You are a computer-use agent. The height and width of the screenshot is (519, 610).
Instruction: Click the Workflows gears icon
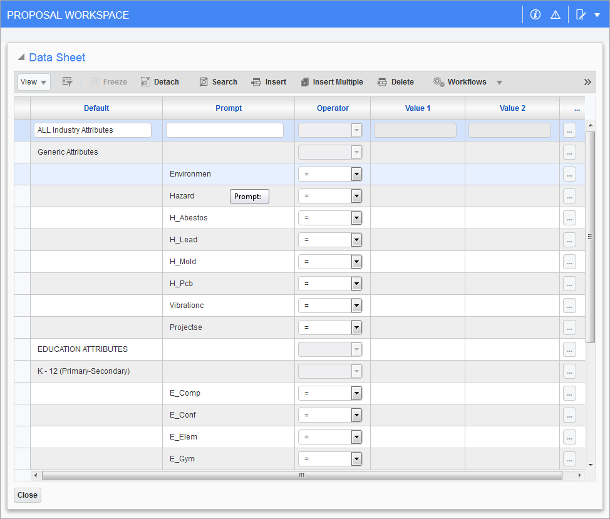click(x=438, y=81)
